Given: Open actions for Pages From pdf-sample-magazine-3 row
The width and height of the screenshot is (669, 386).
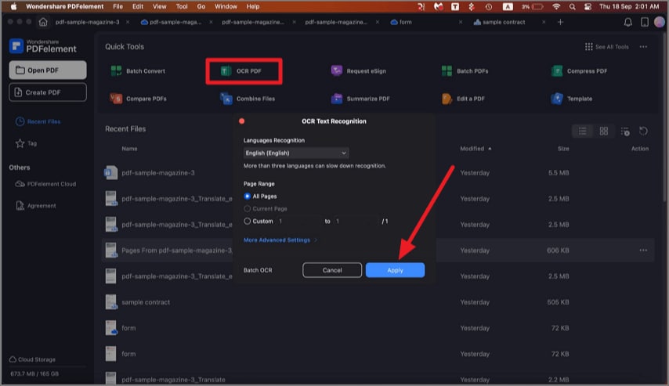Looking at the screenshot, I should coord(643,250).
